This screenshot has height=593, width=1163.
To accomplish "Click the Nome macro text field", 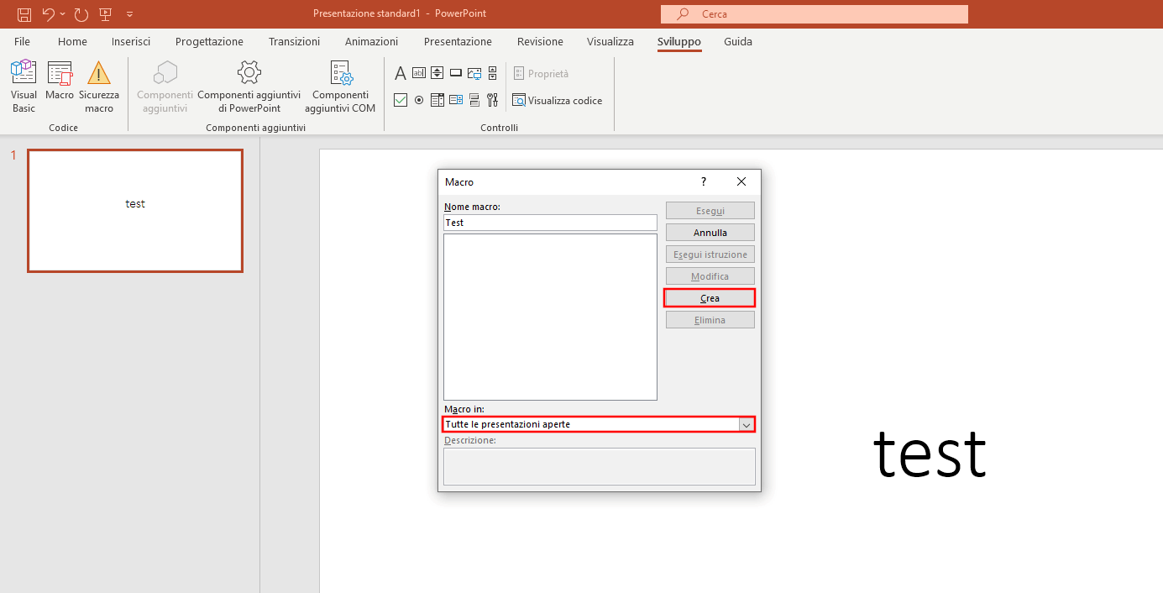I will [550, 223].
